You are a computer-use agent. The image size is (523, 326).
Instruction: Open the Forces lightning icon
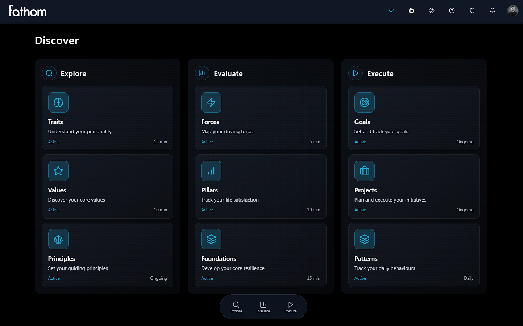tap(211, 102)
